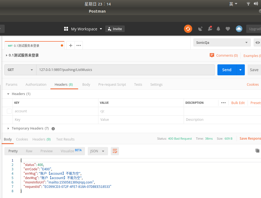Screen dimensions: 261x198
Task: Open the My Workspace dropdown
Action: (x=86, y=29)
